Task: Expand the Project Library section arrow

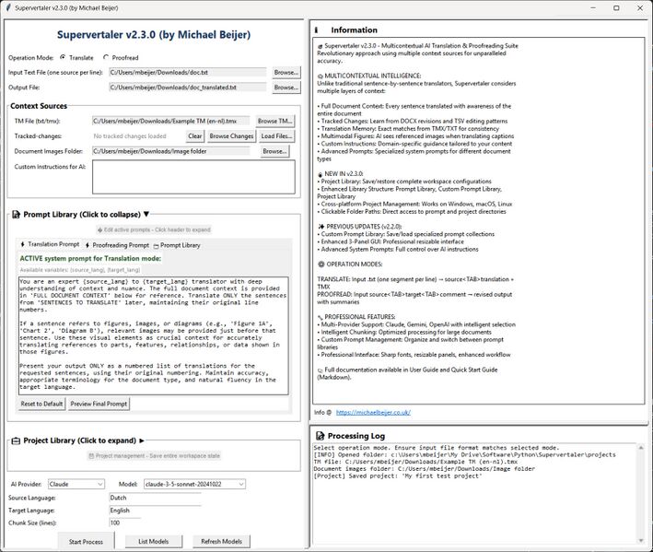Action: click(142, 440)
